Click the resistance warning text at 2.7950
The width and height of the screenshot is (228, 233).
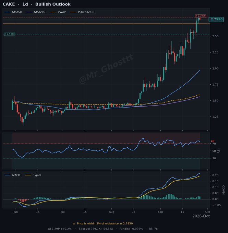point(105,223)
